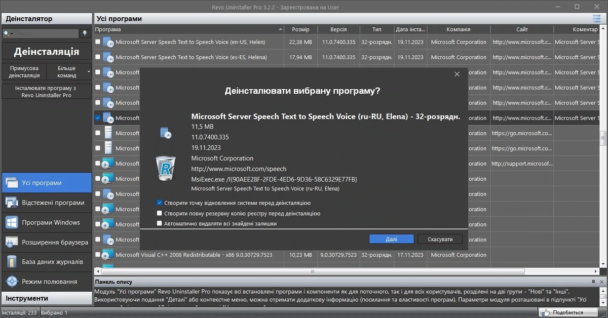Viewport: 608px width, 318px height.
Task: Click the 17.11.2023 install date cell
Action: (410, 255)
